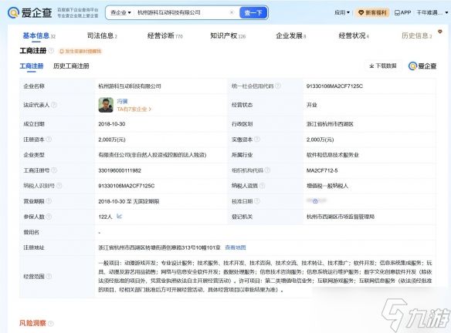Screen dimensions: 451x333
Task: Click the 爱企查 logo beside download button
Action: click(x=422, y=66)
